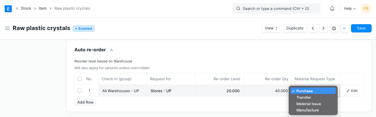
Task: Open the three-dots more options menu
Action: point(345,28)
